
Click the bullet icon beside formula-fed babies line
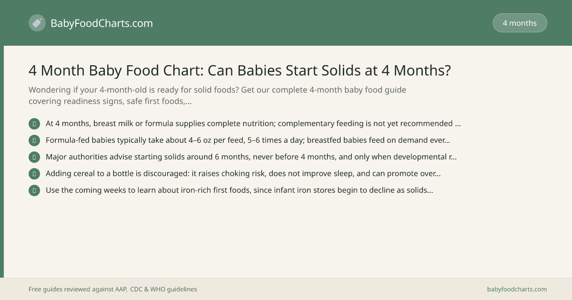34,140
